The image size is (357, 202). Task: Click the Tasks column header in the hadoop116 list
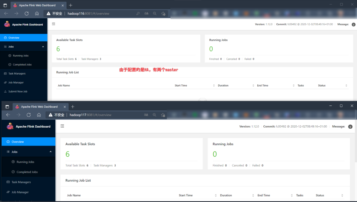[301, 86]
